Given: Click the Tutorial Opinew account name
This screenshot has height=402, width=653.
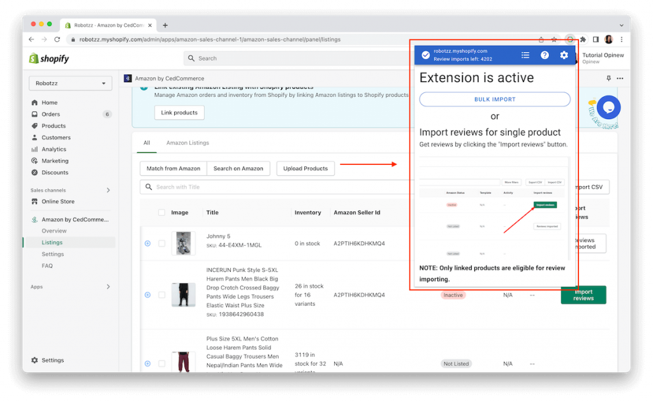Looking at the screenshot, I should [x=603, y=55].
